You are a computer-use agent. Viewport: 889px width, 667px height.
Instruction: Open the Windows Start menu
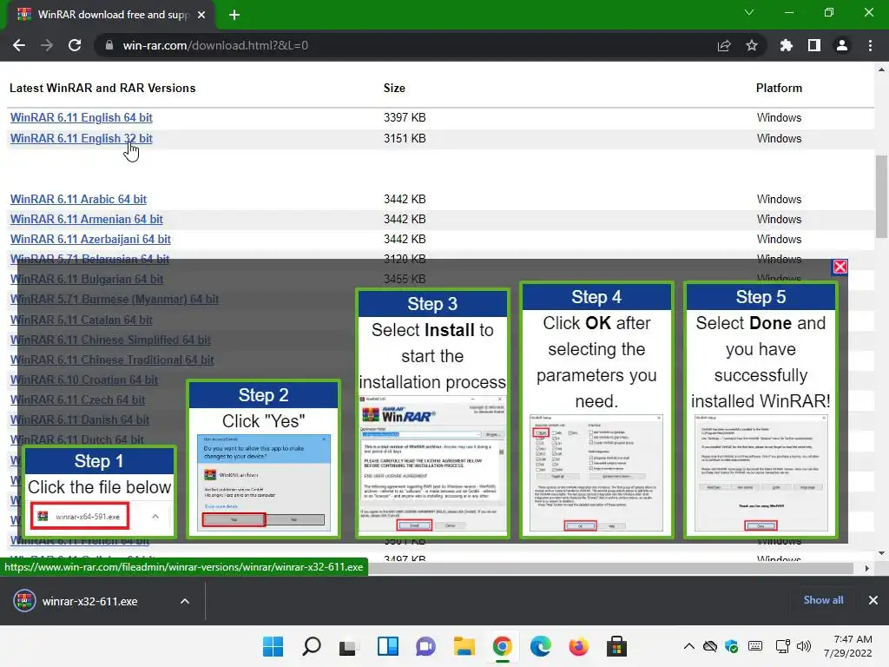[x=273, y=646]
